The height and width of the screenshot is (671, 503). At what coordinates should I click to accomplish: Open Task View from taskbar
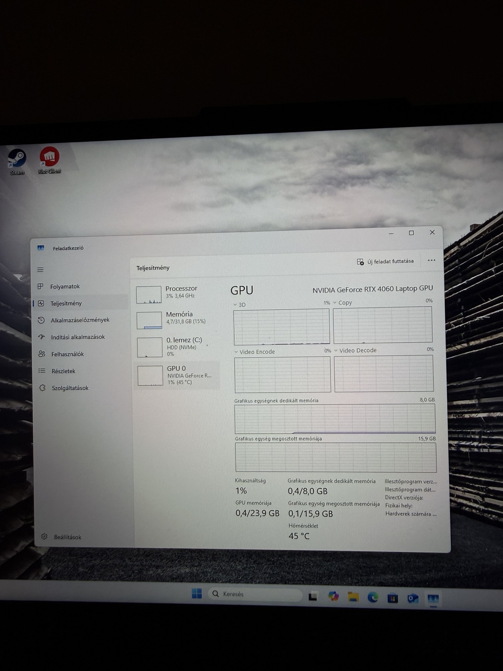click(313, 597)
